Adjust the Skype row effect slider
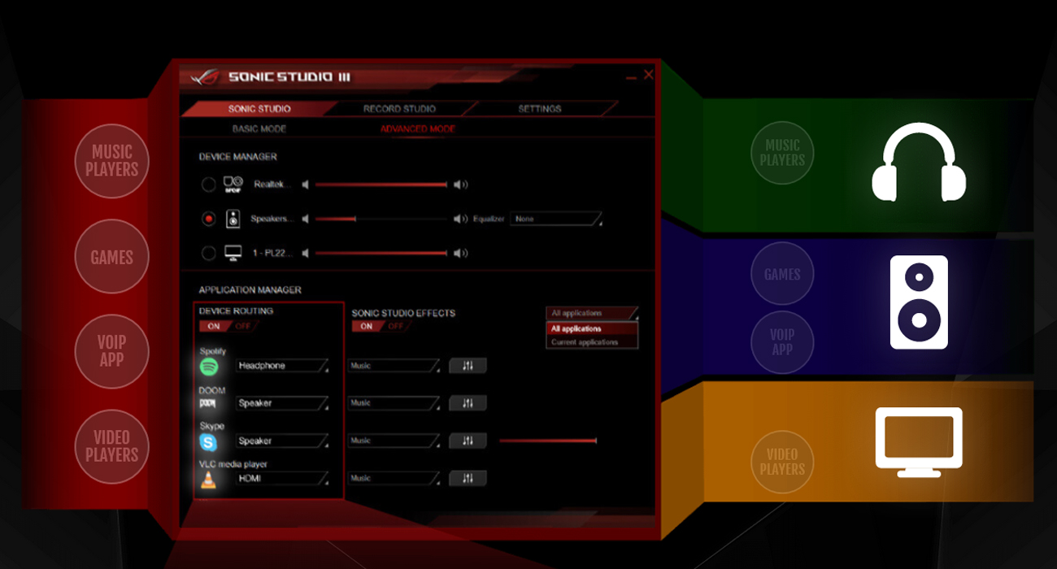The image size is (1057, 569). [x=548, y=441]
